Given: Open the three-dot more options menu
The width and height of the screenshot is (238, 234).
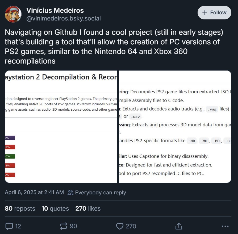Looking at the screenshot, I should (225, 226).
